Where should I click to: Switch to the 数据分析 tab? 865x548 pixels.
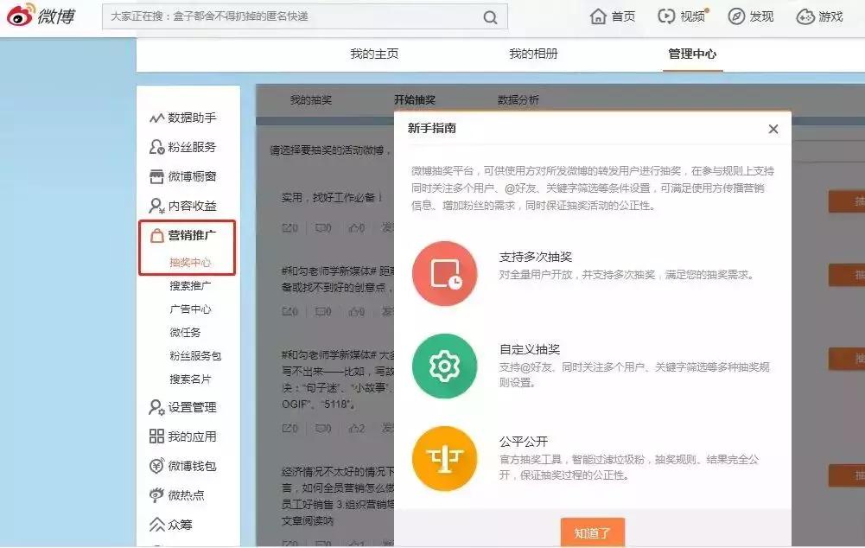coord(518,99)
